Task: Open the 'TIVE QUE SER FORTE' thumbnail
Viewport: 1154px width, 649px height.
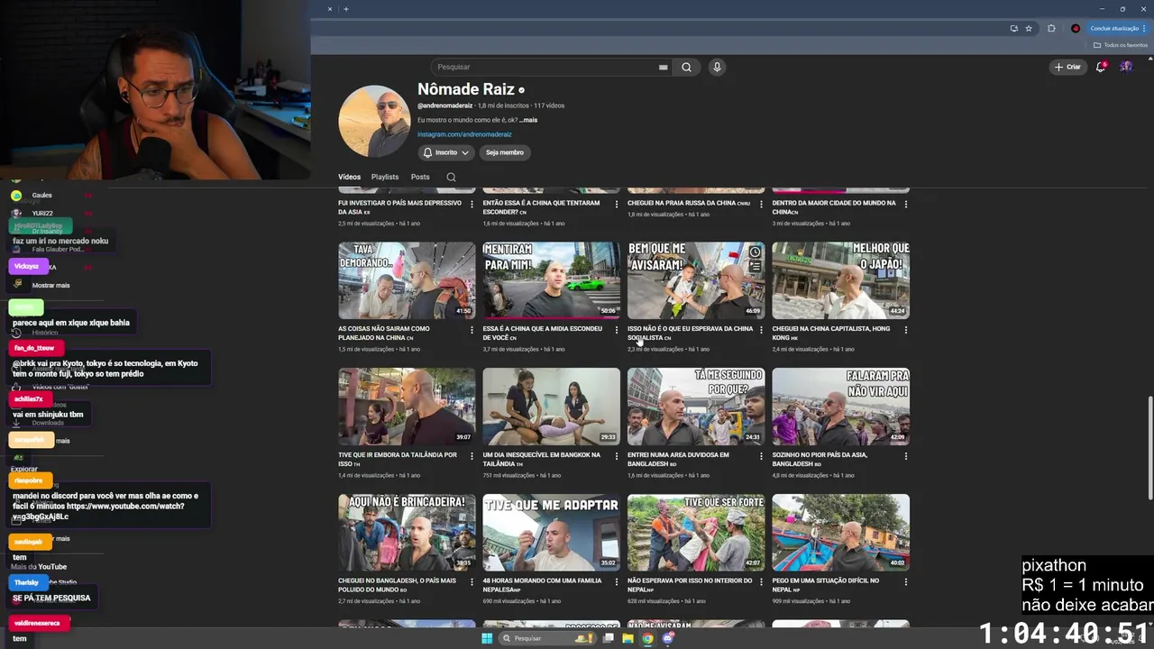Action: click(x=696, y=533)
